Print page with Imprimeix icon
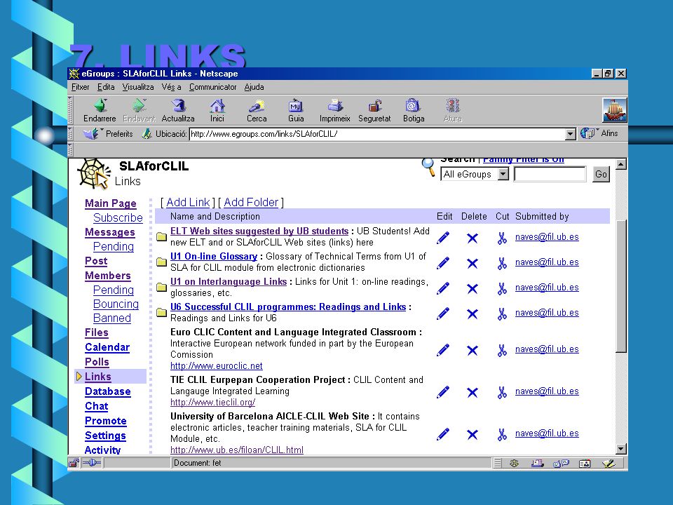 coord(335,110)
